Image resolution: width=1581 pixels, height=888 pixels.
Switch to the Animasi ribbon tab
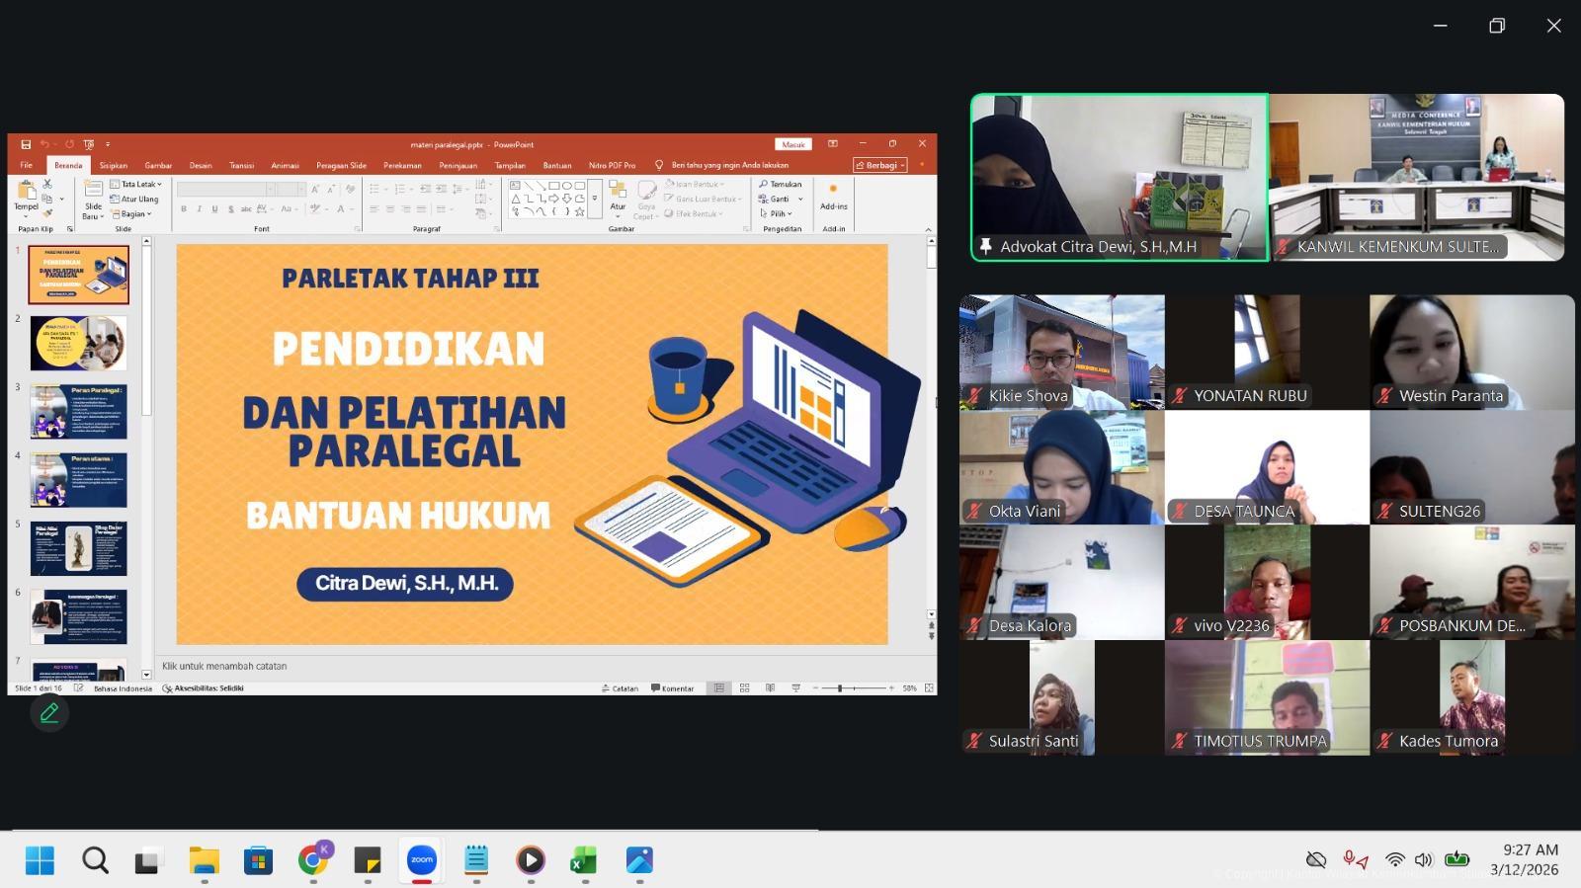[x=285, y=165]
